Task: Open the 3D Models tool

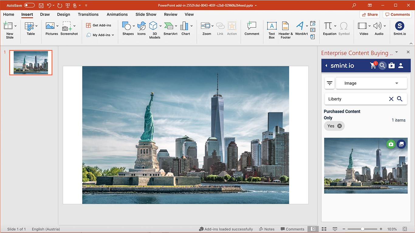Action: 155,30
